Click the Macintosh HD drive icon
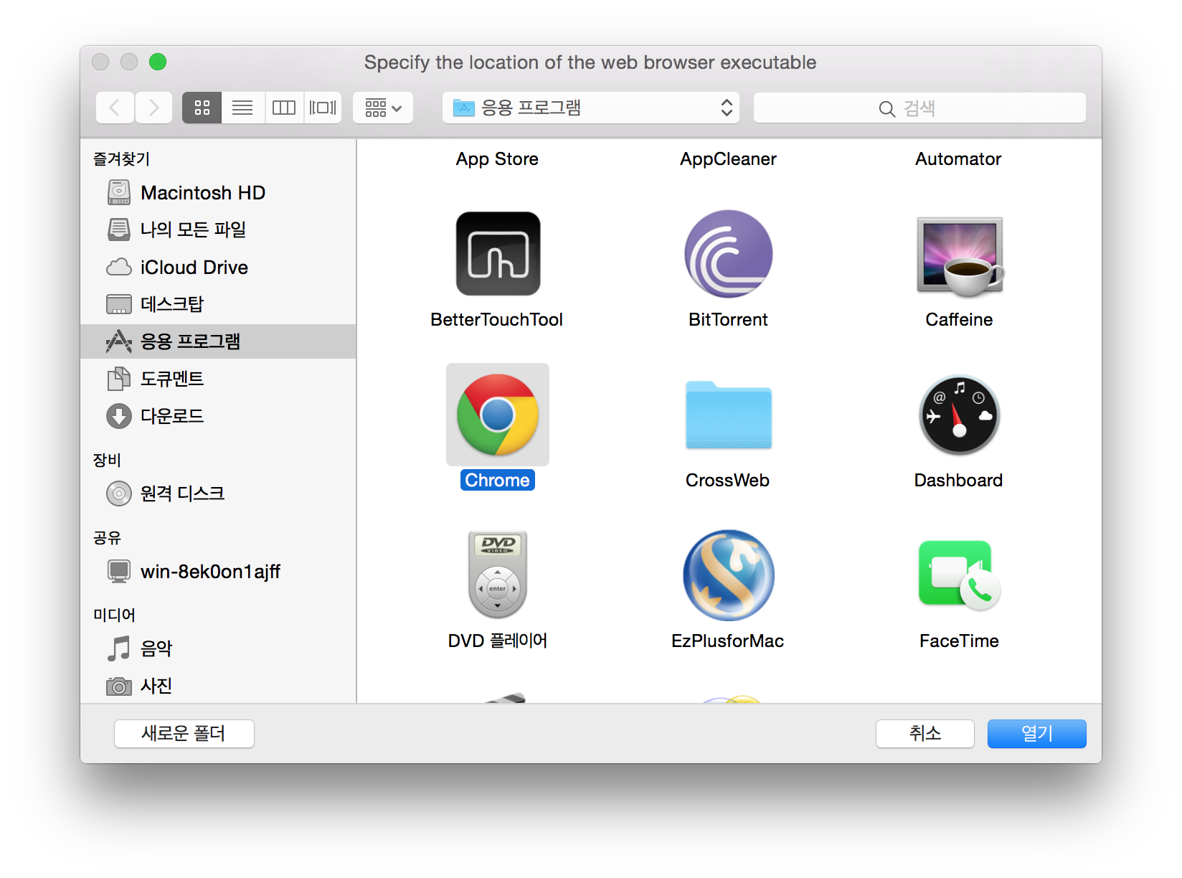This screenshot has height=878, width=1182. coord(119,192)
